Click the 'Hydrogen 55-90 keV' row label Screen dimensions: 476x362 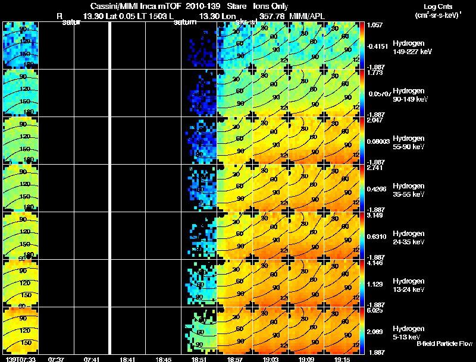coord(409,143)
